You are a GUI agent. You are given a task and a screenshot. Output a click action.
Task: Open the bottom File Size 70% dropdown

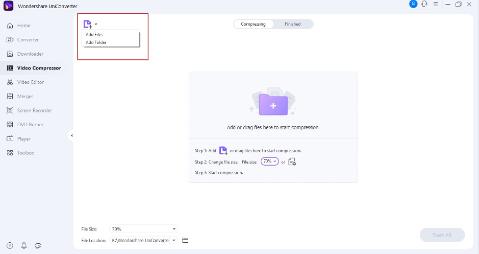[143, 229]
